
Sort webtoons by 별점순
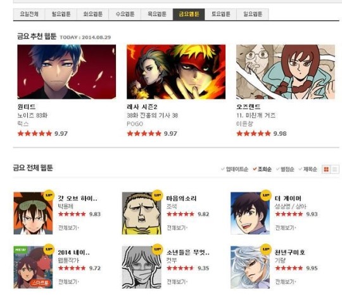coord(285,169)
